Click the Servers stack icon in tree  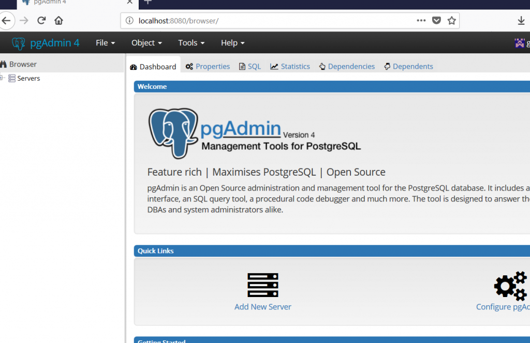(x=12, y=78)
